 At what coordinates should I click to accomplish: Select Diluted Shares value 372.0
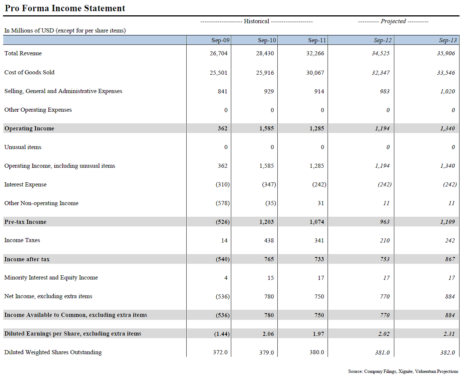pos(220,352)
